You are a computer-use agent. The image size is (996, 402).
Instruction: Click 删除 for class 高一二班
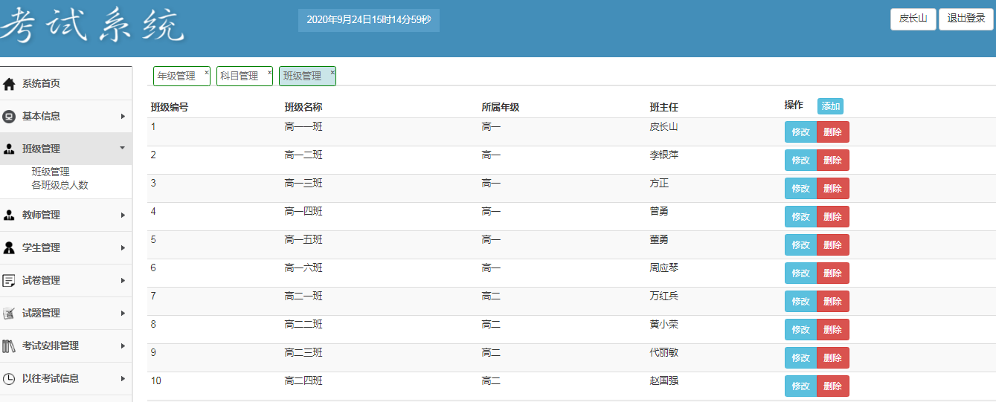pos(832,161)
